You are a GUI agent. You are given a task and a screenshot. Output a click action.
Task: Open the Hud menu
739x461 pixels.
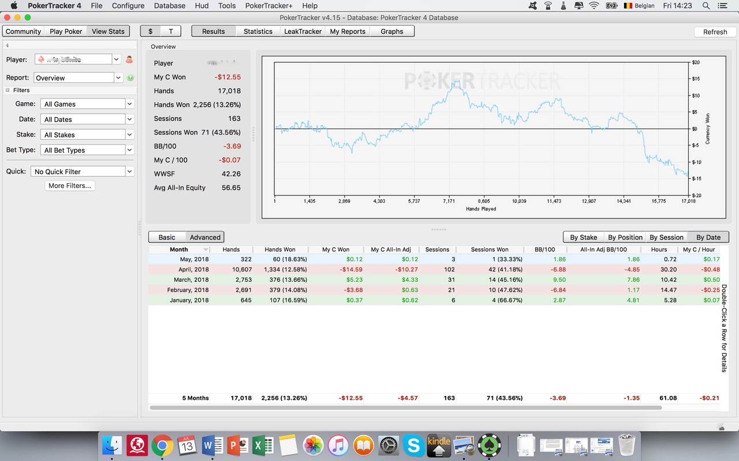pyautogui.click(x=201, y=6)
